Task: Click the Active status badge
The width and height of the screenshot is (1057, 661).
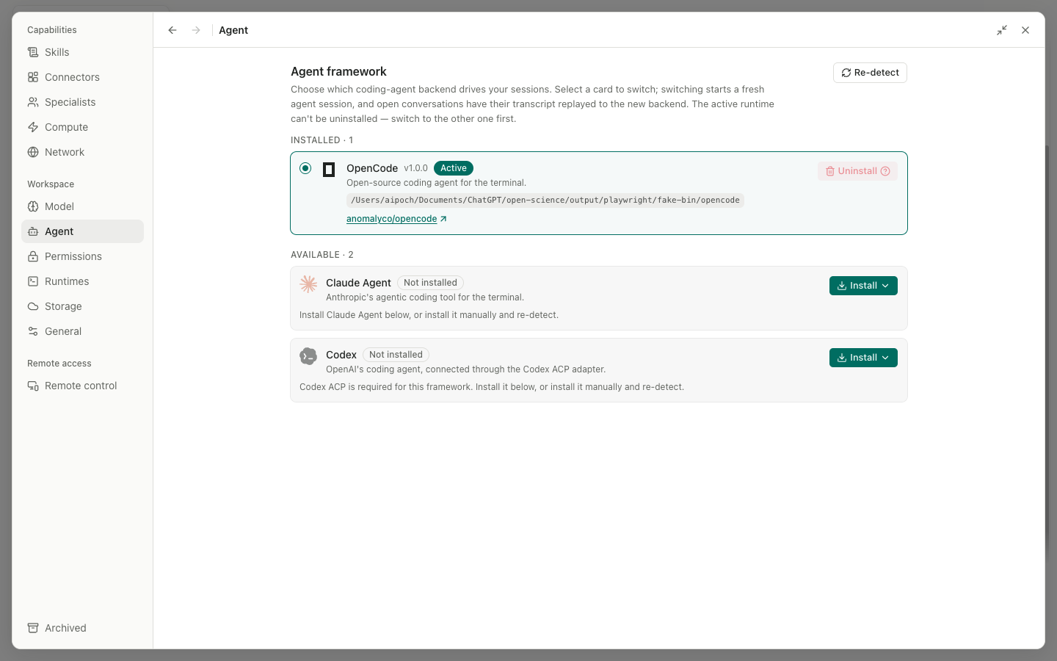Action: pos(454,168)
